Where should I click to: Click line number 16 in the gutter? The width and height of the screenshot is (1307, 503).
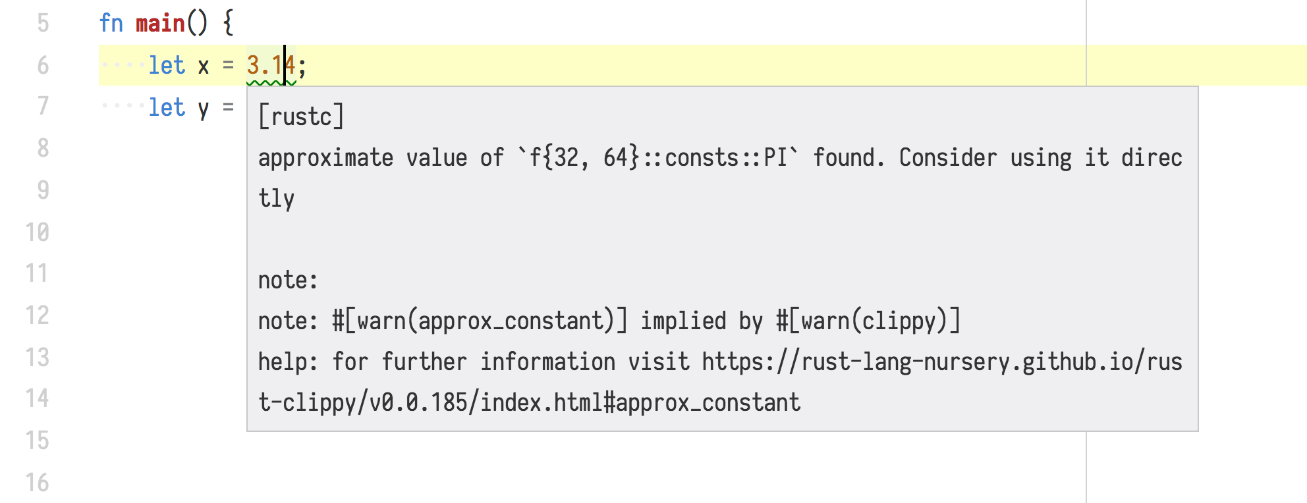[38, 483]
